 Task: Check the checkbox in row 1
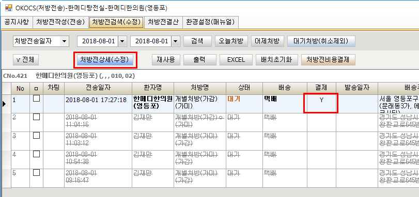tap(36, 99)
